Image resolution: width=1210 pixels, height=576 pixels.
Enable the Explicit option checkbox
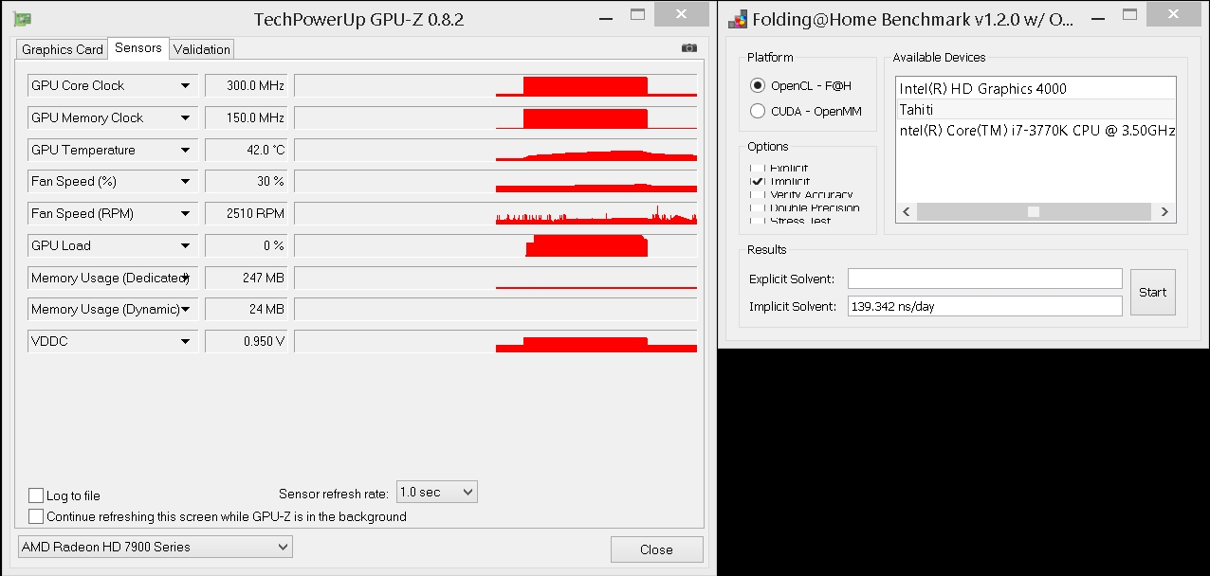coord(757,169)
